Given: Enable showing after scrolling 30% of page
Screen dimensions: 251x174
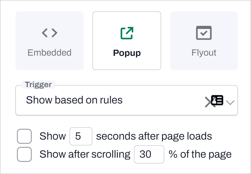Looking at the screenshot, I should tap(24, 154).
